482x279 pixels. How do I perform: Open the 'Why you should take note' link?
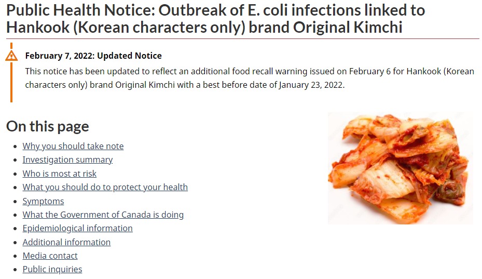[x=73, y=146]
